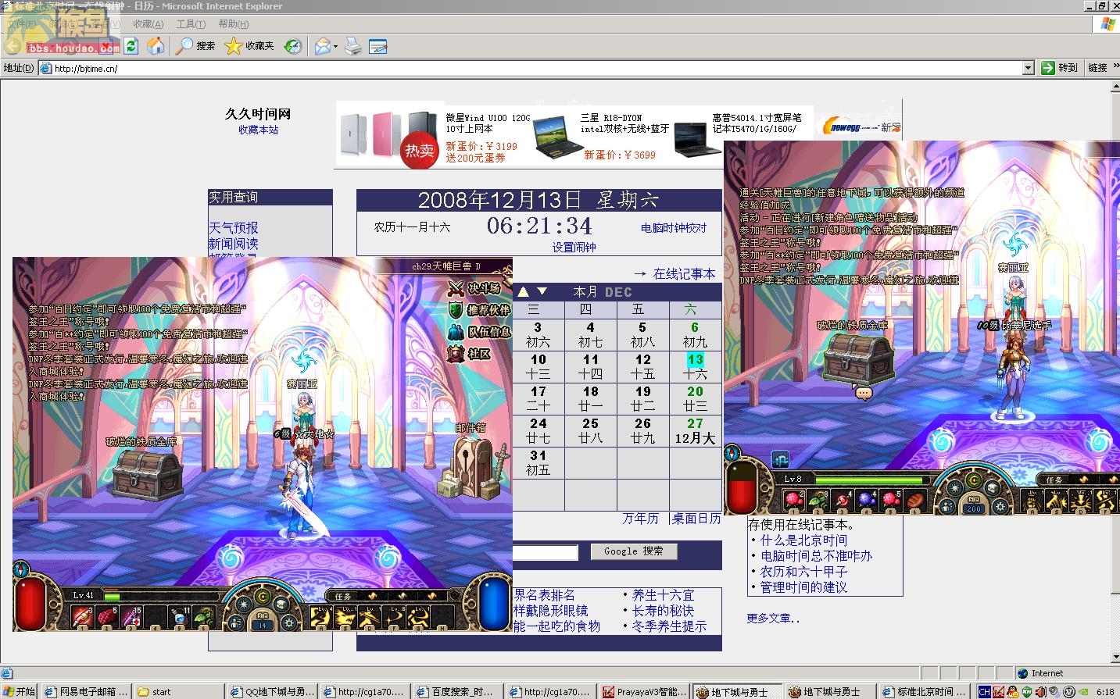Click skill slot S wolf icon in left game
Viewport: 1120px width, 699px height.
[345, 617]
